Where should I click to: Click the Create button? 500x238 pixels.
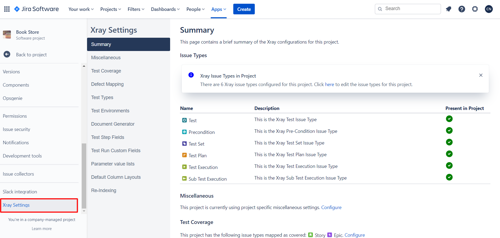[244, 9]
